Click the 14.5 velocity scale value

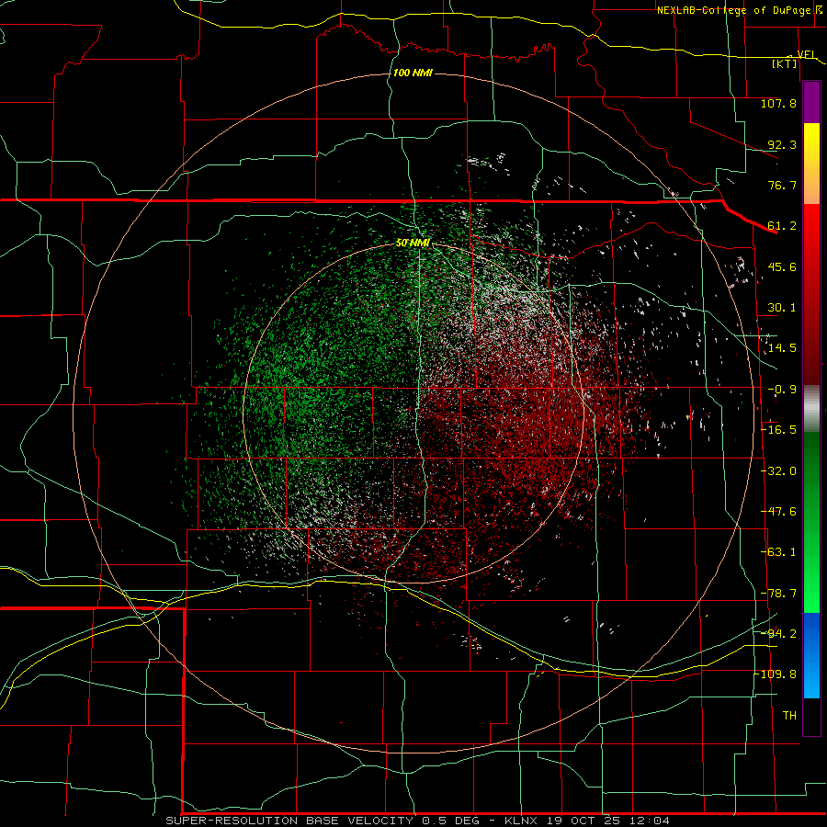pos(782,348)
